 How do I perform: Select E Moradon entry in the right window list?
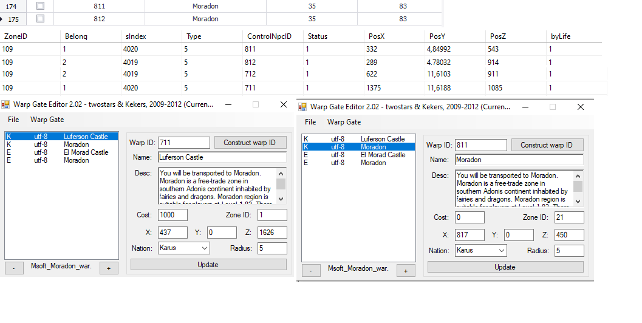[358, 163]
